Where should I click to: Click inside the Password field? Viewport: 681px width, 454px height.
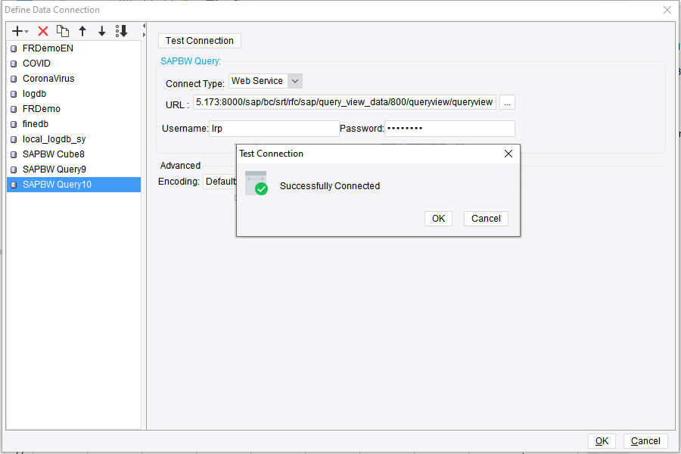pyautogui.click(x=446, y=128)
